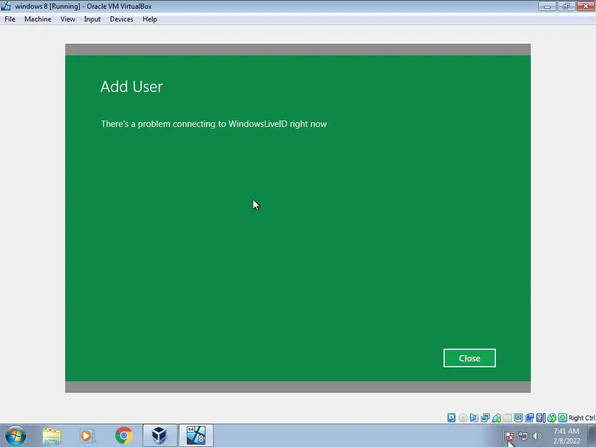The height and width of the screenshot is (447, 596).
Task: Restore down the VirtualBox VM window
Action: click(566, 6)
